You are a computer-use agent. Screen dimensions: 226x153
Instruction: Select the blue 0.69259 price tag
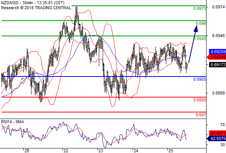coord(218,52)
